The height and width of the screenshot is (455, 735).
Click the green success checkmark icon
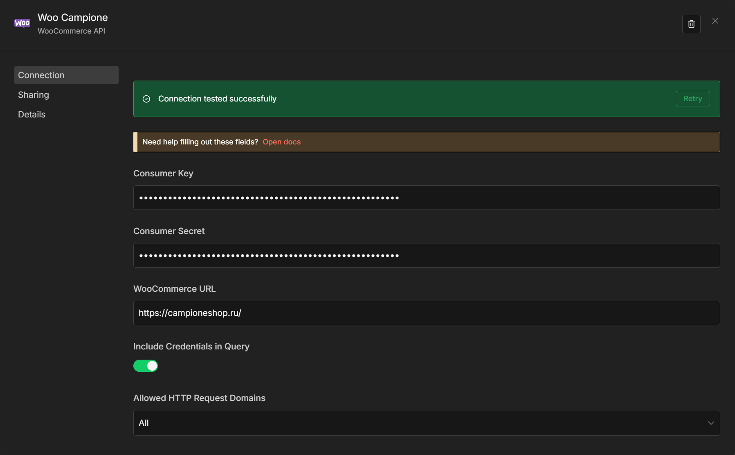click(146, 99)
